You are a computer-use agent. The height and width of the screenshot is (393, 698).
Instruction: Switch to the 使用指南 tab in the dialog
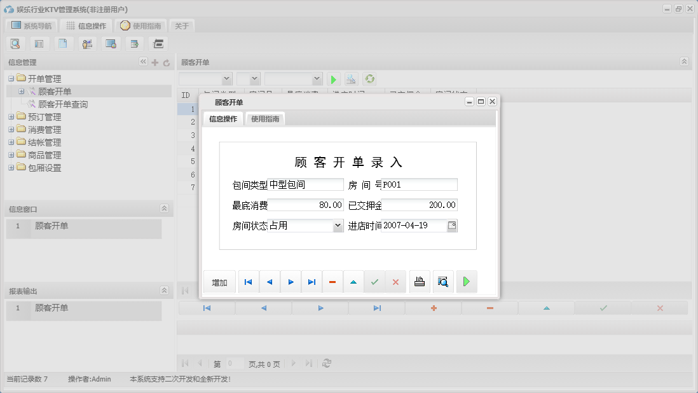tap(264, 118)
